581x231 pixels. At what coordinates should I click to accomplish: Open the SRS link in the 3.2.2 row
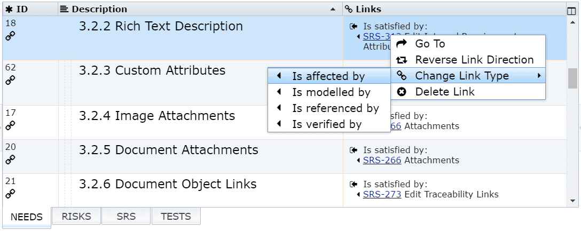click(x=377, y=36)
